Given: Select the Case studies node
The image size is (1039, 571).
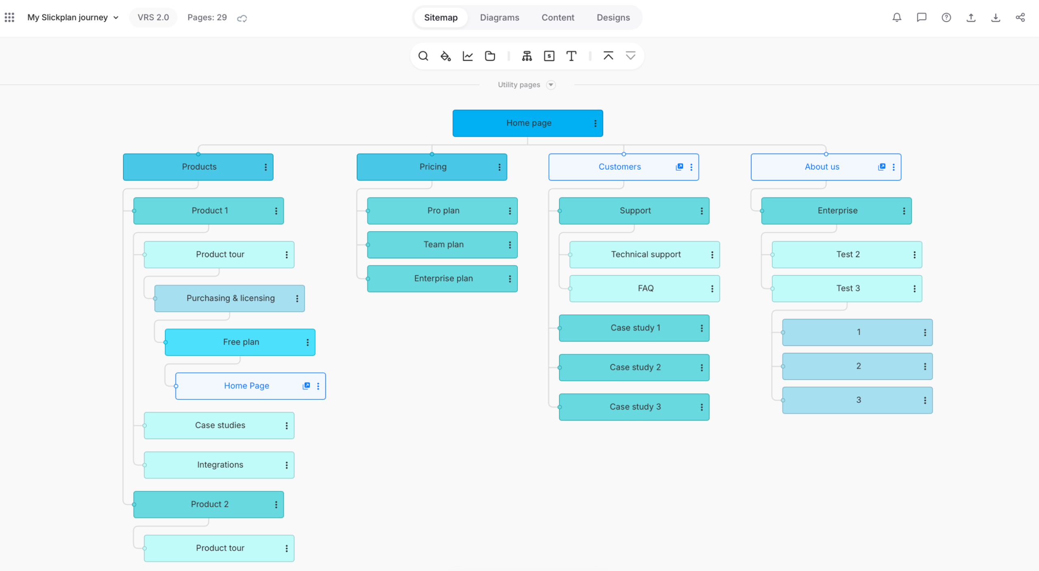Looking at the screenshot, I should (219, 426).
